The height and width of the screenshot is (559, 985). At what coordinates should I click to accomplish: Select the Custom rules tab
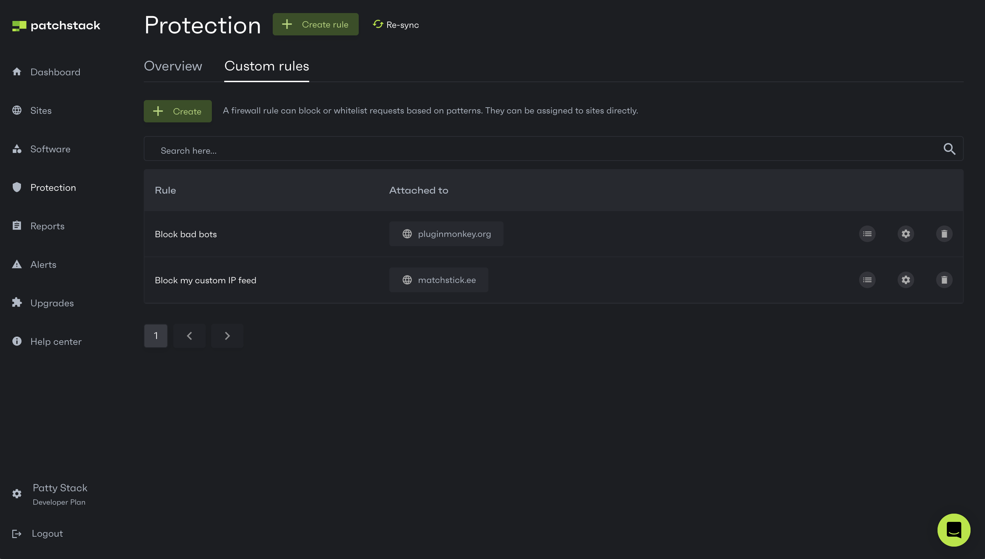(x=267, y=66)
